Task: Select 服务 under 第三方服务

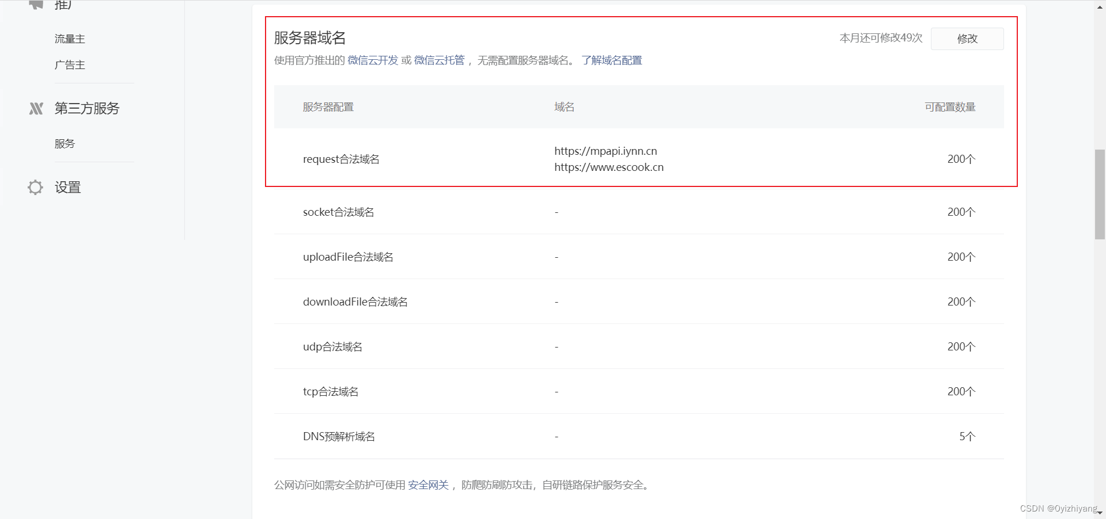Action: coord(65,144)
